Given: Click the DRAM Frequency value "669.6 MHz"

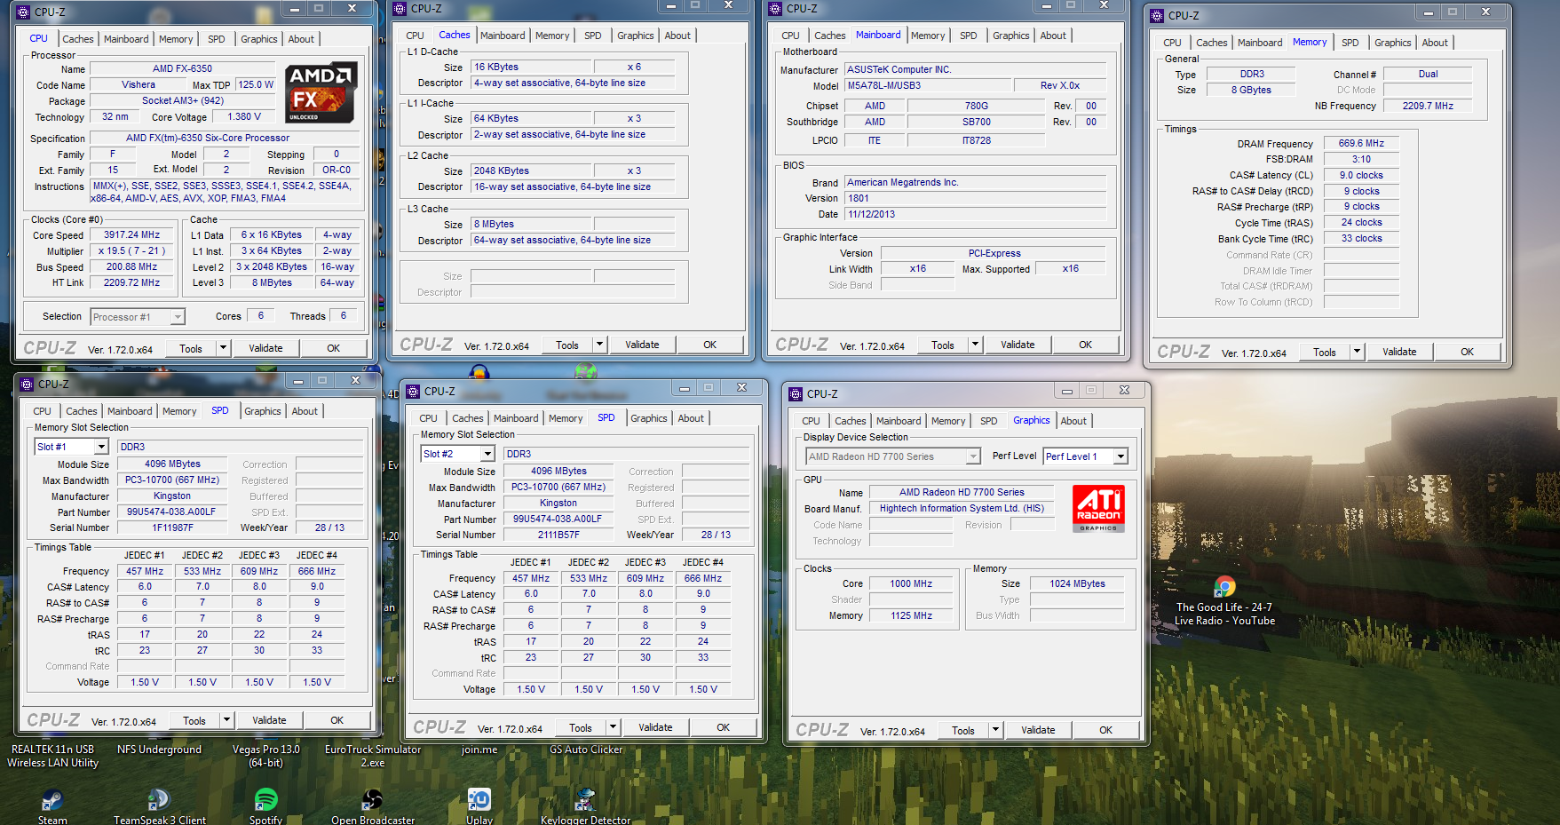Looking at the screenshot, I should (1361, 143).
